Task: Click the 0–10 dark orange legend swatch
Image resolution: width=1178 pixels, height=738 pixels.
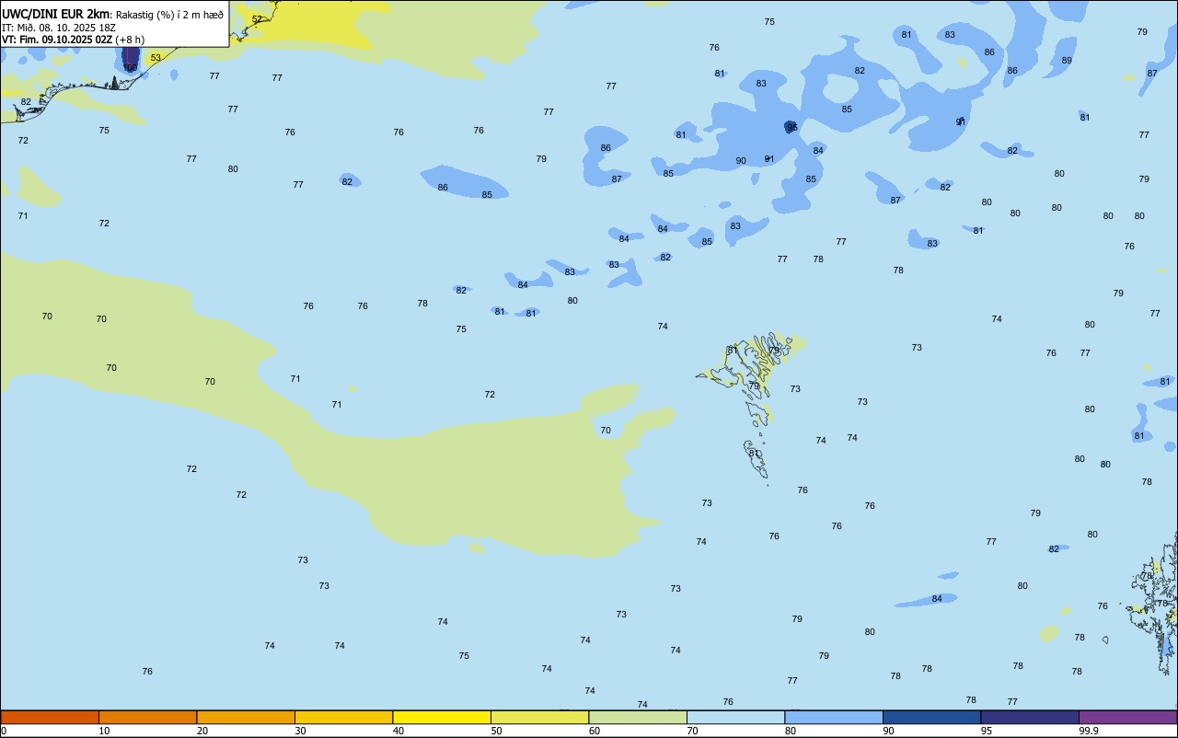Action: click(x=50, y=717)
